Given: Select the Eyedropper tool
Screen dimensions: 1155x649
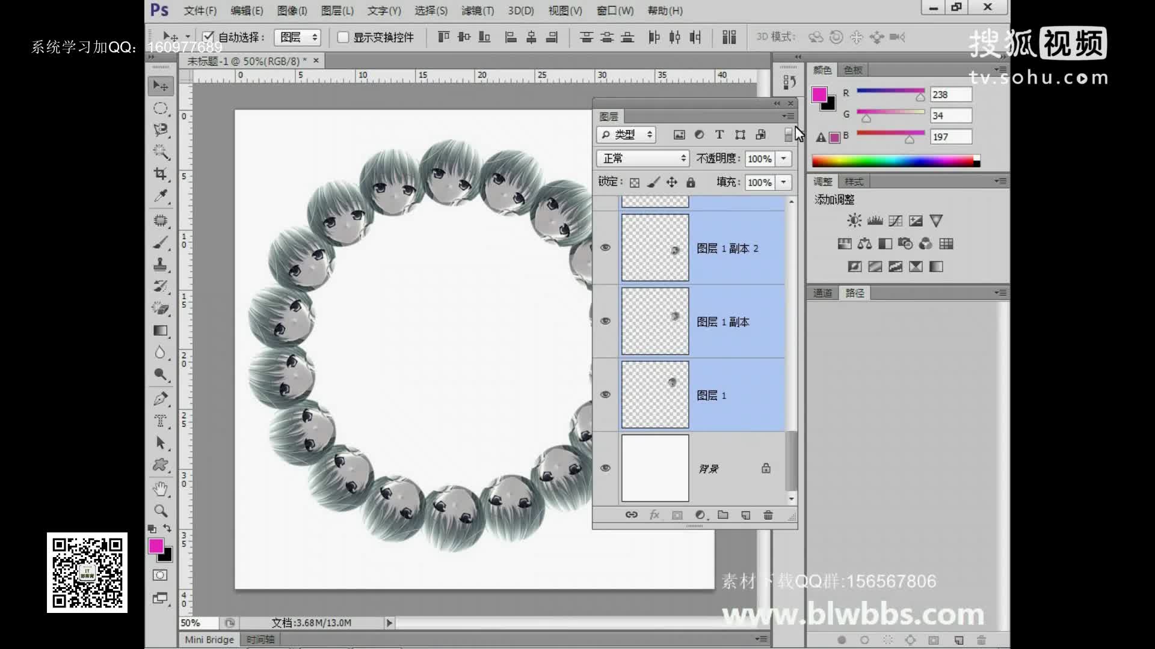Looking at the screenshot, I should [x=161, y=196].
